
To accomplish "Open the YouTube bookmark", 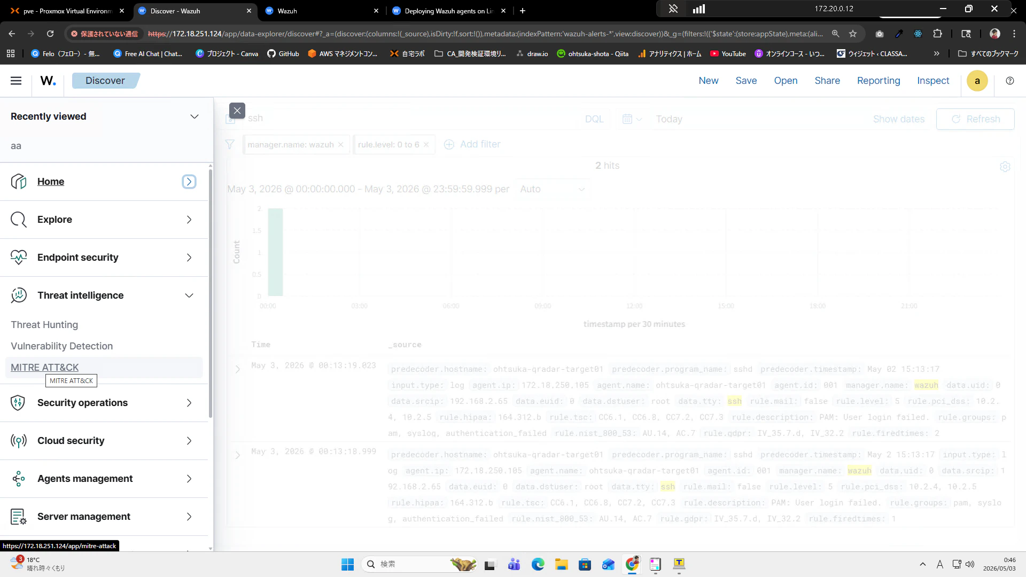I will (x=728, y=53).
